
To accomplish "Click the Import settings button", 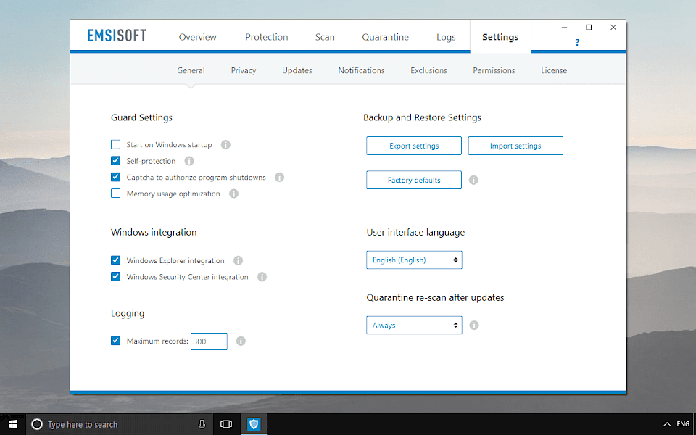I will point(515,146).
